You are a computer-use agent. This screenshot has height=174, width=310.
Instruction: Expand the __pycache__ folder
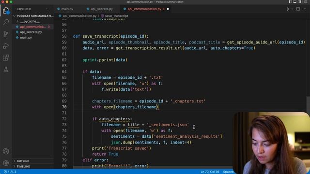point(30,21)
